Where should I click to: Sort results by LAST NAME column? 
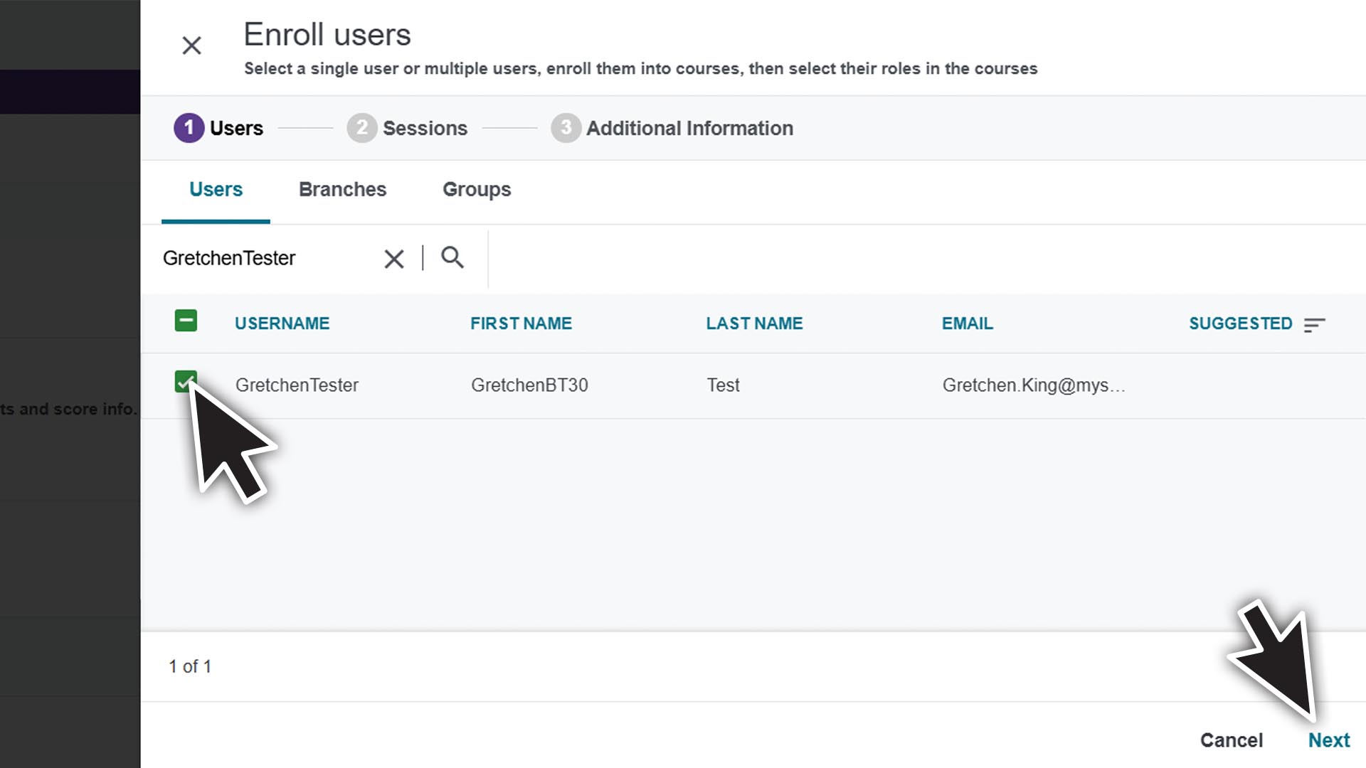click(x=754, y=323)
